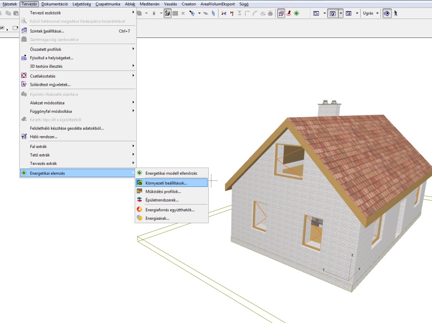The width and height of the screenshot is (432, 323).
Task: Click the section window toolbar icon
Action: [x=348, y=13]
